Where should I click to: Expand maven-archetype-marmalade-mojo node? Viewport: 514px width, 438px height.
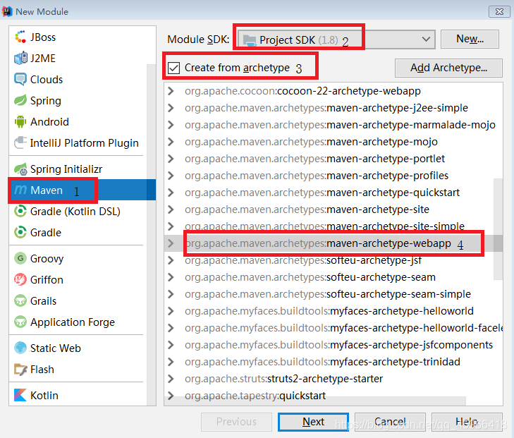coord(171,125)
